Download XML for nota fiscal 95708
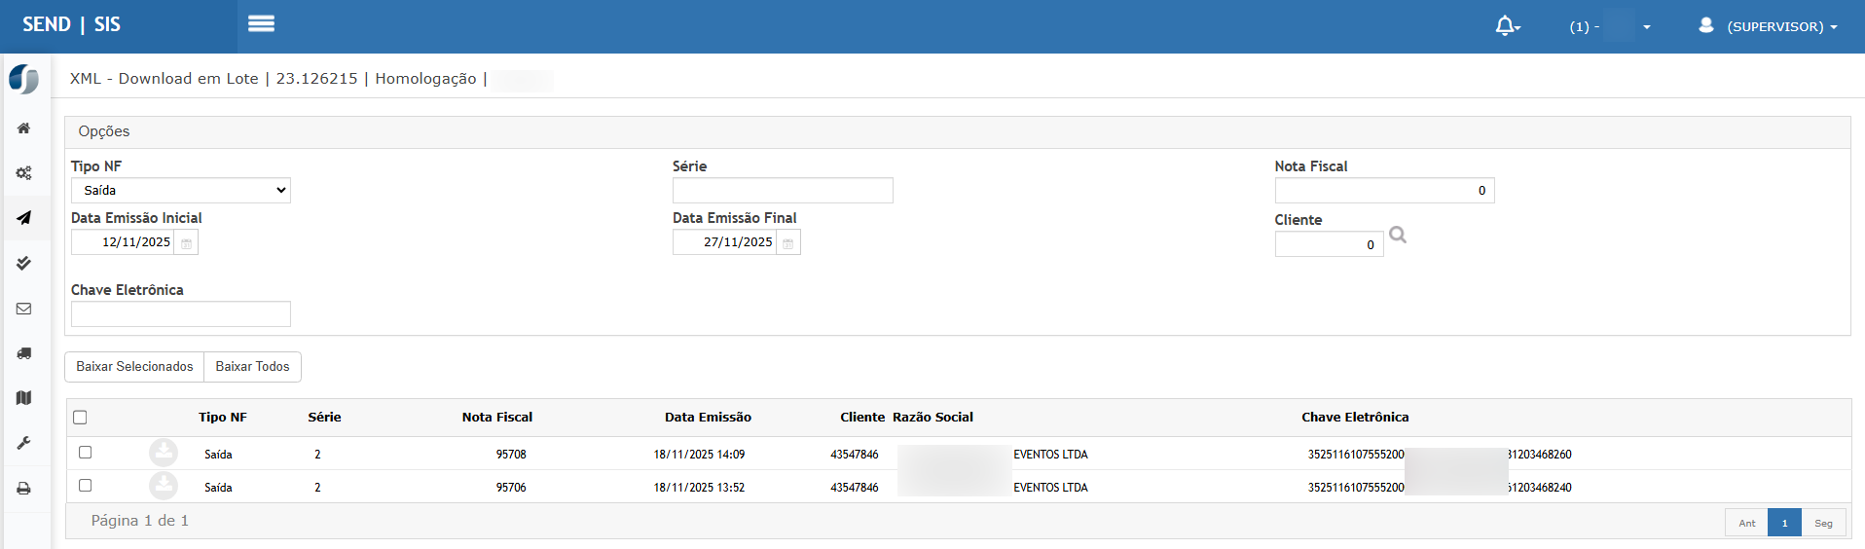The height and width of the screenshot is (549, 1865). 164,453
